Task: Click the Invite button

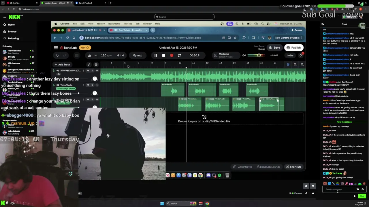Action: pyautogui.click(x=290, y=55)
